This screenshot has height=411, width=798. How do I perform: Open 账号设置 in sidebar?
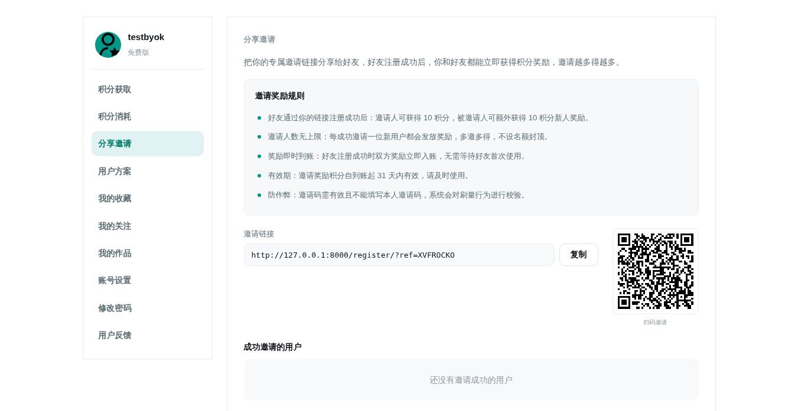[148, 280]
